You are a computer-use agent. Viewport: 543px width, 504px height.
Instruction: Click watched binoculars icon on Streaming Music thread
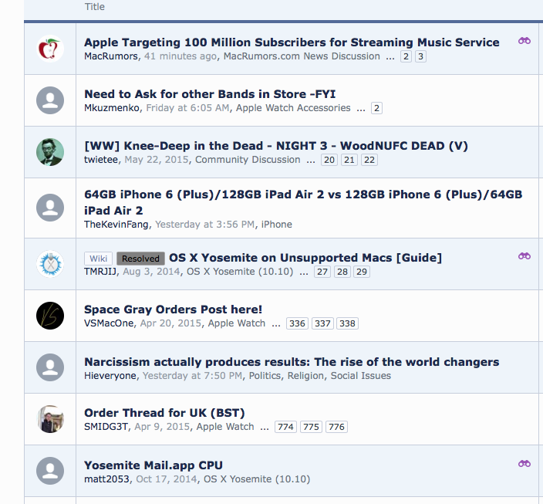[x=524, y=41]
